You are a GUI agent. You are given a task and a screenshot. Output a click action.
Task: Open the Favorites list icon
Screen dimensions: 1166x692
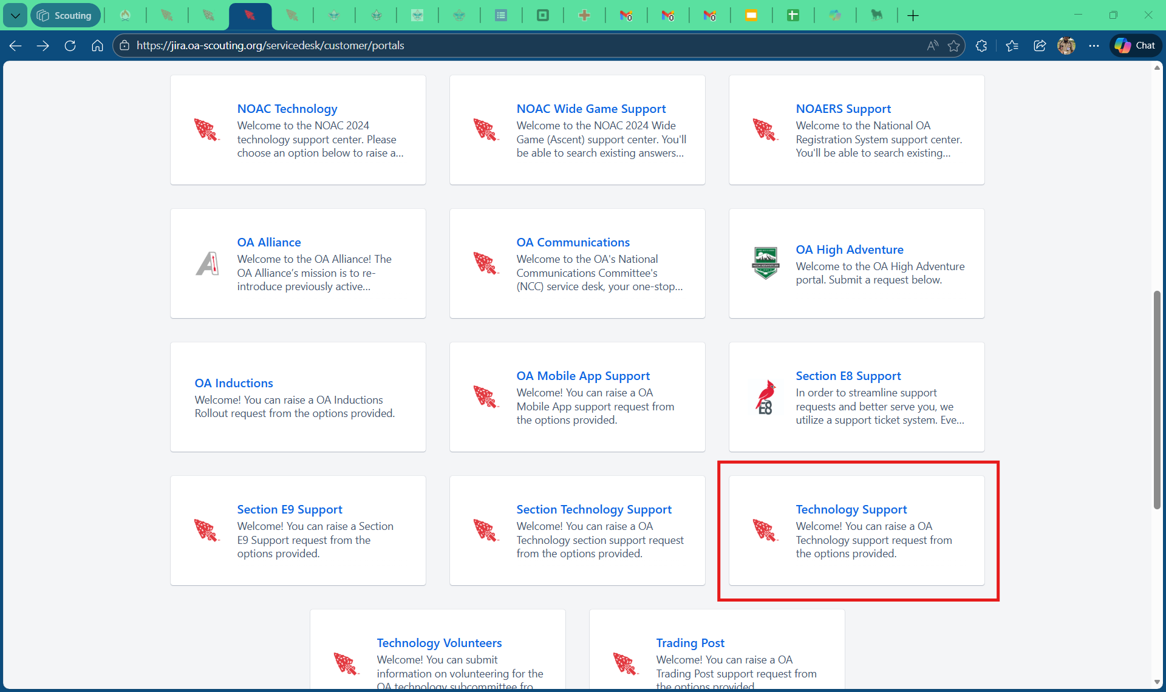point(1012,46)
